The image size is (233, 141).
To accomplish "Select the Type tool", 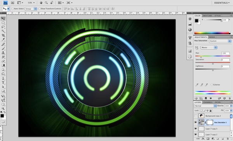I will pyautogui.click(x=3, y=83).
